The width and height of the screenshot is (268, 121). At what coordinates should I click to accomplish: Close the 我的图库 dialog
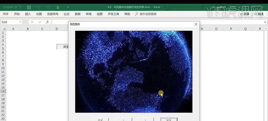coord(196,24)
